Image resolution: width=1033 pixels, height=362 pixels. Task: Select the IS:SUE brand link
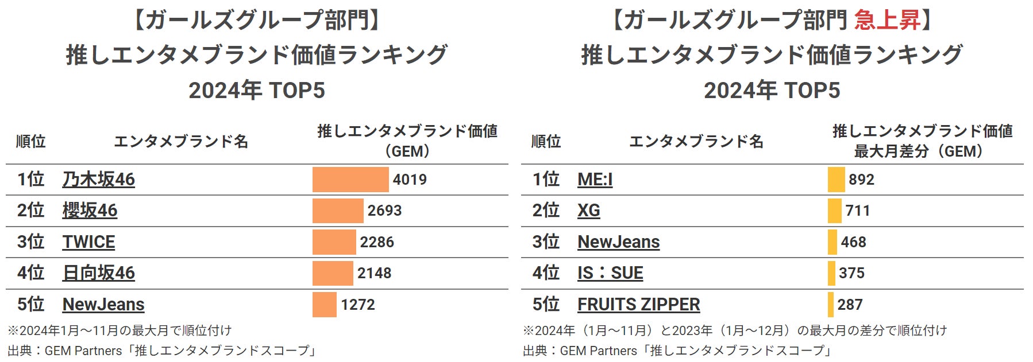tap(610, 273)
